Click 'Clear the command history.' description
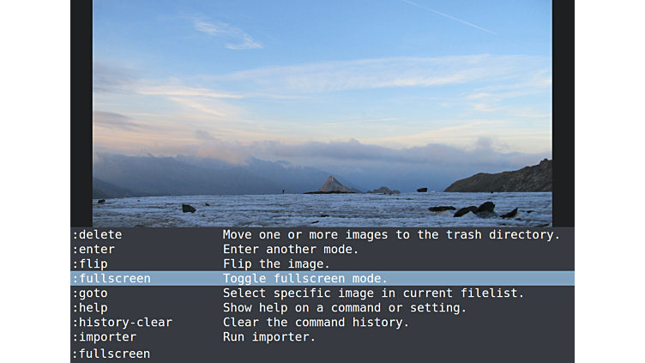Viewport: 645px width, 363px height. pos(316,323)
